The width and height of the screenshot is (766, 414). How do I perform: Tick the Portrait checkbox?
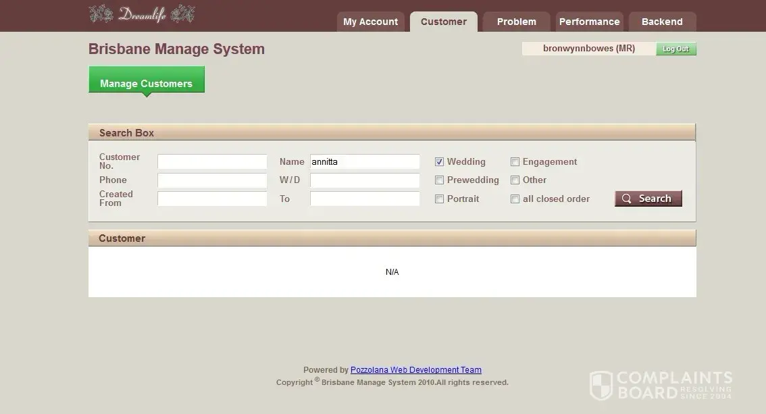click(x=439, y=199)
